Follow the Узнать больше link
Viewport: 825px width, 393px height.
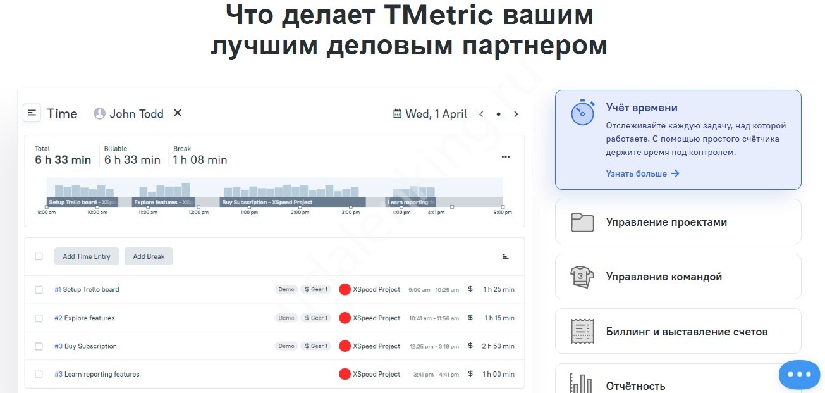pyautogui.click(x=642, y=173)
